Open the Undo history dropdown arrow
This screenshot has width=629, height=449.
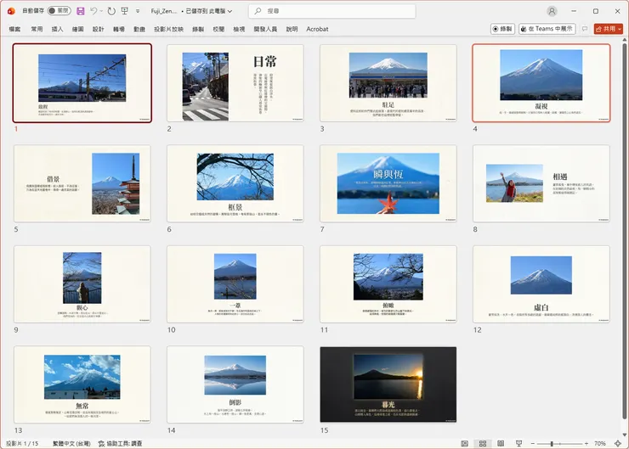[102, 11]
